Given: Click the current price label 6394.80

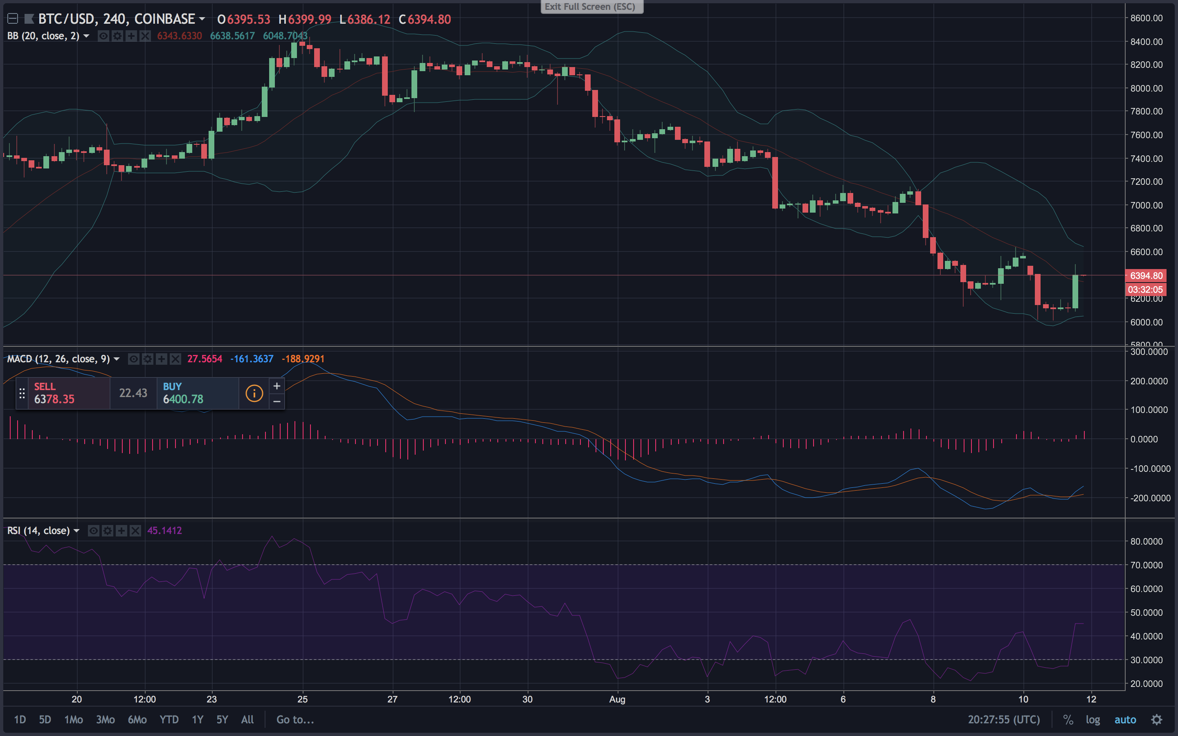Looking at the screenshot, I should 1145,276.
